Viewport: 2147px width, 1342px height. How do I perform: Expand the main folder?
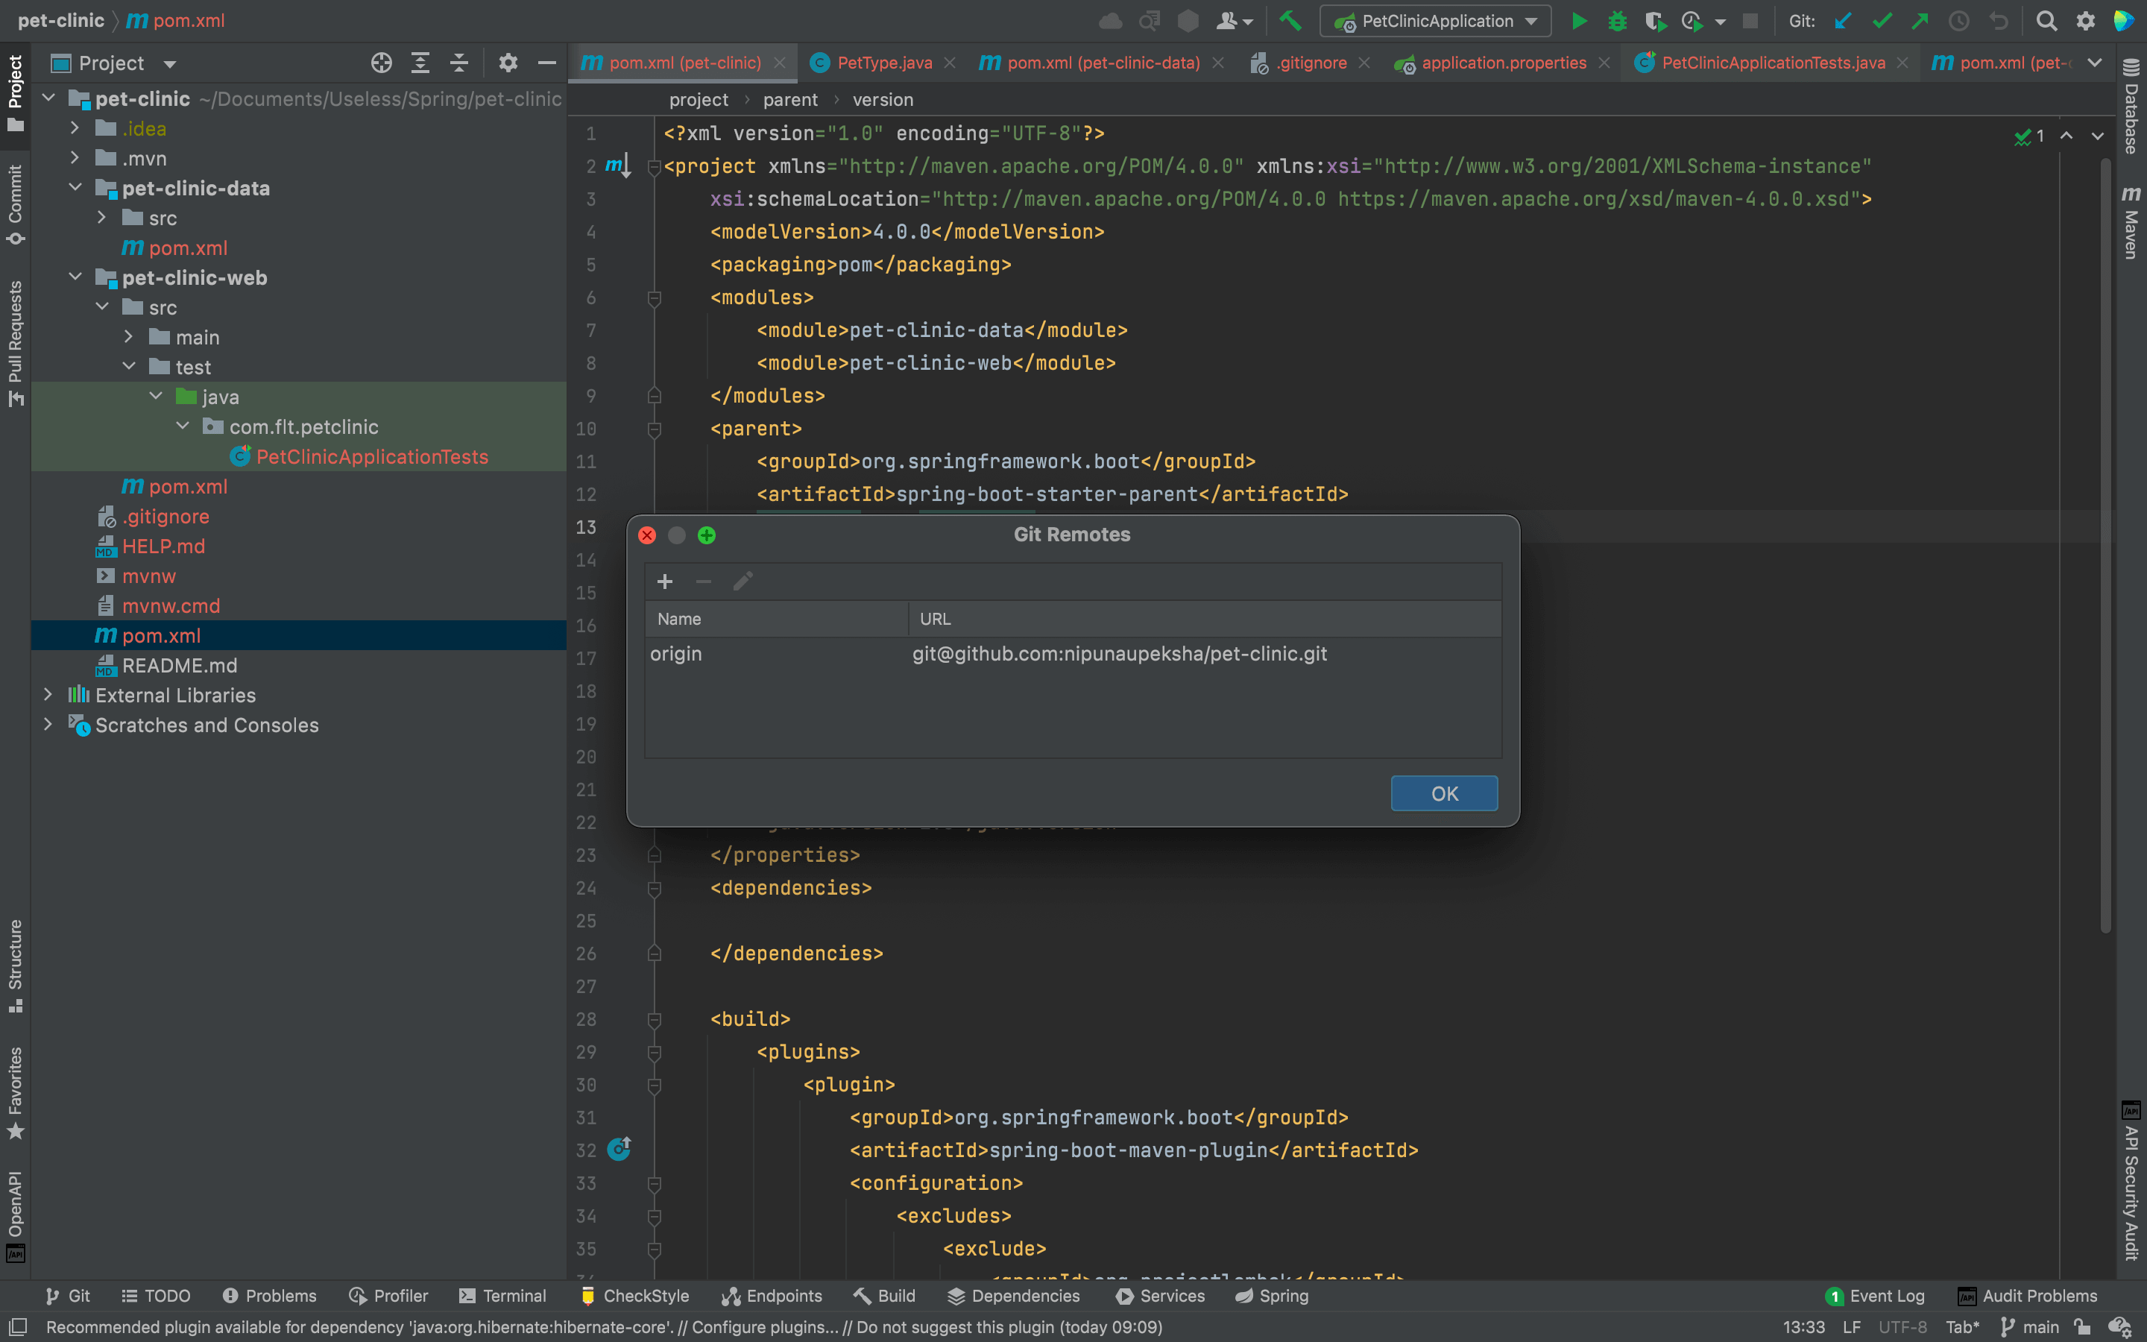[129, 337]
